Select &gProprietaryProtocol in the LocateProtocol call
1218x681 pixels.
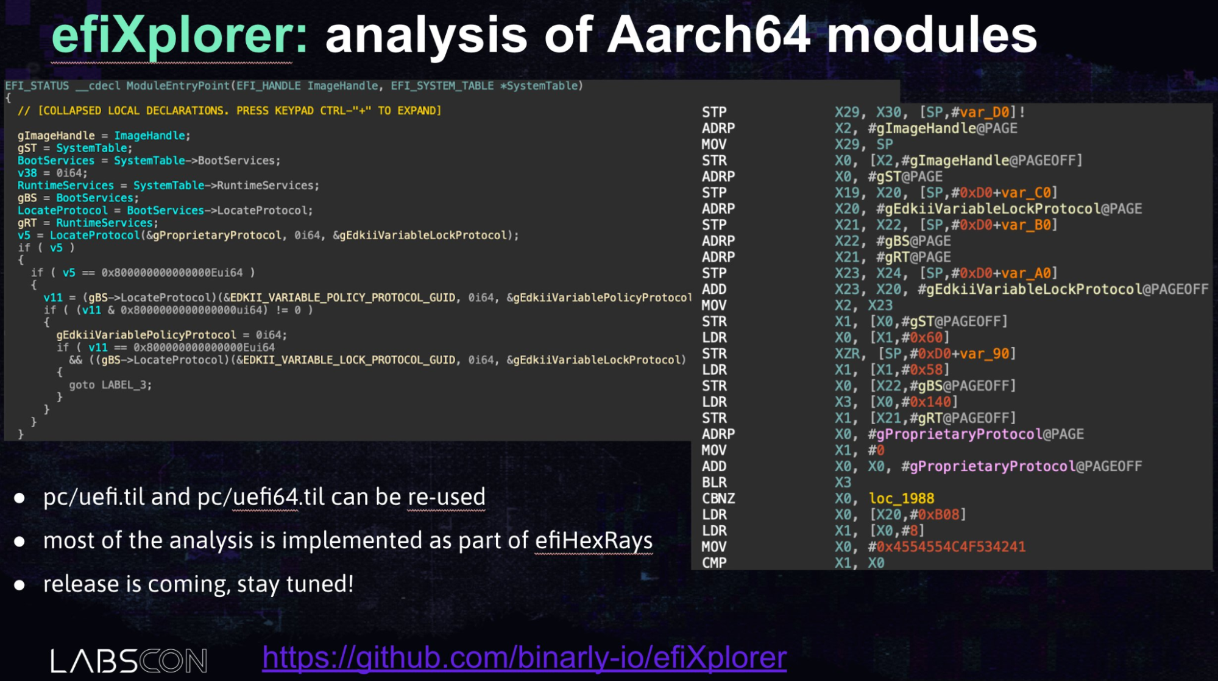pyautogui.click(x=214, y=235)
